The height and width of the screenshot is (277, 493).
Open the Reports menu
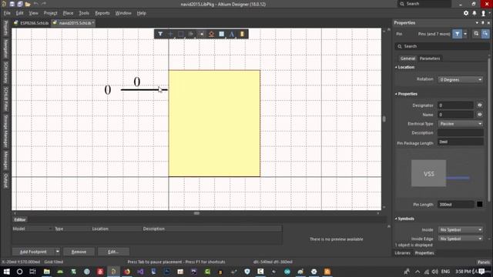tap(102, 13)
